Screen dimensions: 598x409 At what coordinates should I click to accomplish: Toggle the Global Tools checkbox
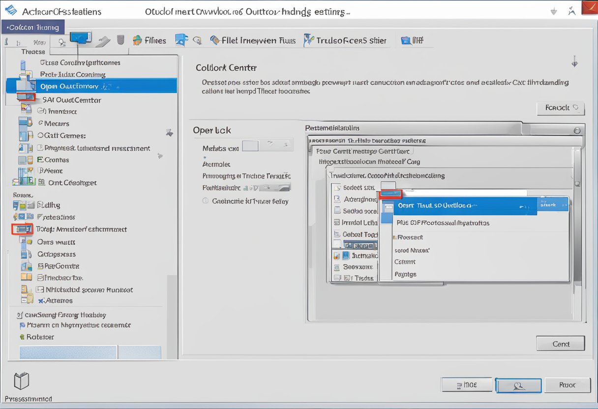[x=336, y=234]
